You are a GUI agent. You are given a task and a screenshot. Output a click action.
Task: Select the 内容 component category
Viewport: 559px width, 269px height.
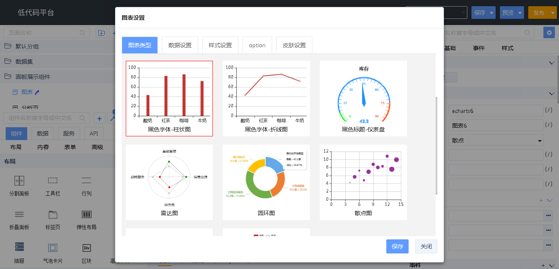[x=43, y=147]
